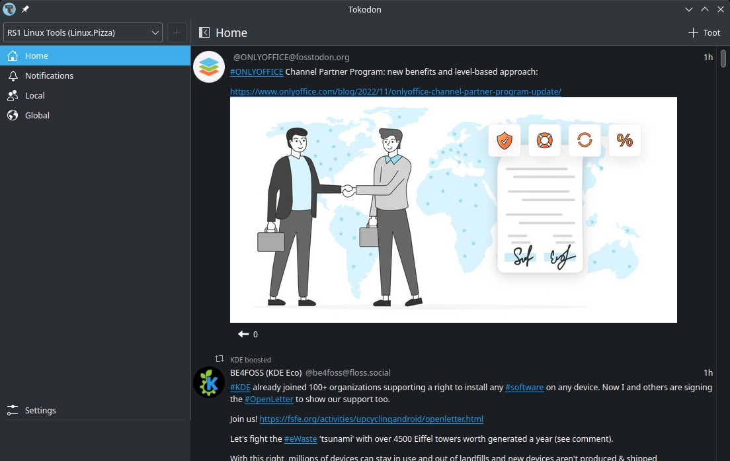Close the Tokodon window
Image resolution: width=730 pixels, height=461 pixels.
721,9
